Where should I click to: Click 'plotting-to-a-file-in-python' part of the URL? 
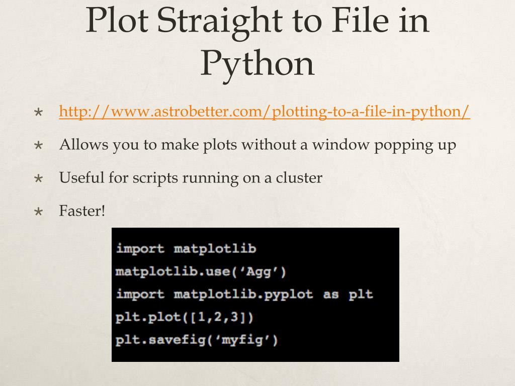[368, 112]
